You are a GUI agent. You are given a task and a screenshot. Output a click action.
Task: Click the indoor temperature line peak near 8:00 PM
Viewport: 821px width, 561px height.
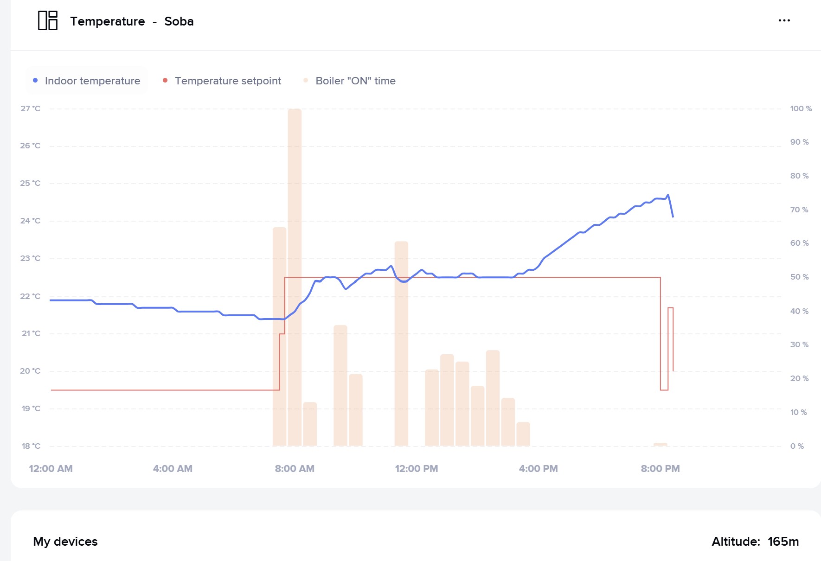(668, 195)
